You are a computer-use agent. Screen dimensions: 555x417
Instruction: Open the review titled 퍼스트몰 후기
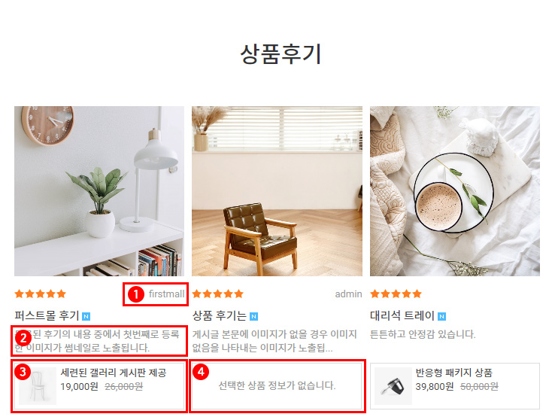(x=47, y=315)
